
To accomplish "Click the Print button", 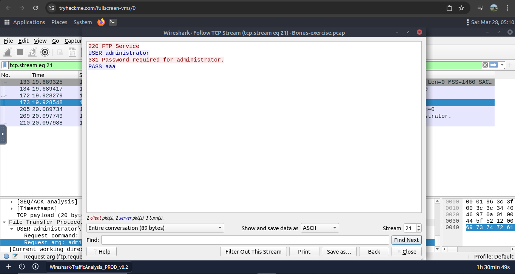I will click(304, 252).
